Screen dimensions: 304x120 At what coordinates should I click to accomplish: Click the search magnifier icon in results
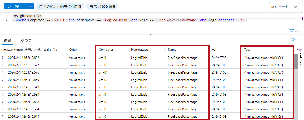[x=292, y=40]
